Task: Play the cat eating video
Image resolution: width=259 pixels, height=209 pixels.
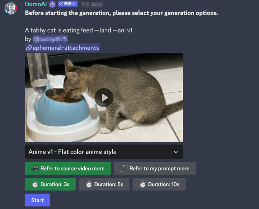Action: coord(104,98)
